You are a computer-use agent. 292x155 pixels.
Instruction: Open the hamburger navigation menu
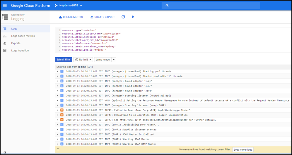coord(5,5)
